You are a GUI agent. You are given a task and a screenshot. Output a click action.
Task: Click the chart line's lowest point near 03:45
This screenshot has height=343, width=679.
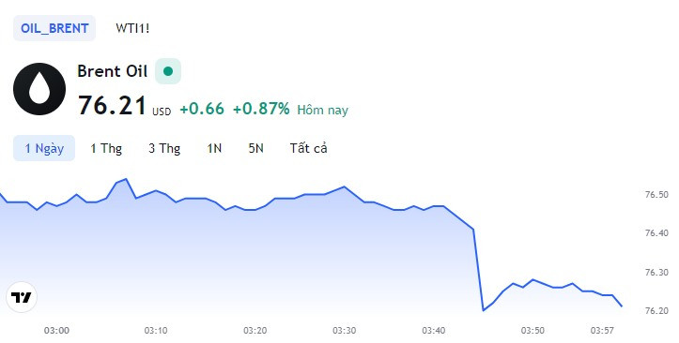click(483, 310)
